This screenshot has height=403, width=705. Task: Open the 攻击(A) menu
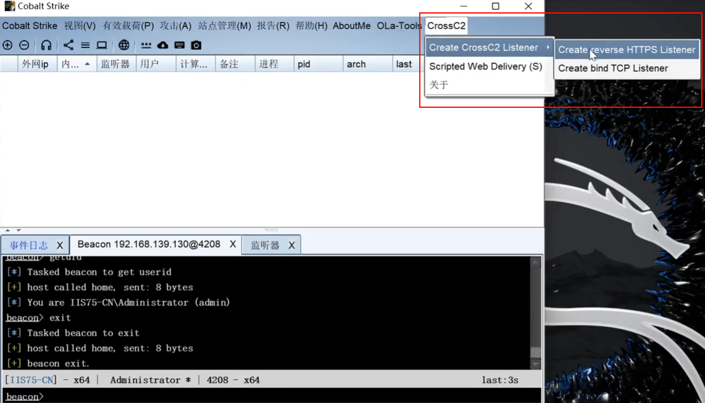(175, 26)
